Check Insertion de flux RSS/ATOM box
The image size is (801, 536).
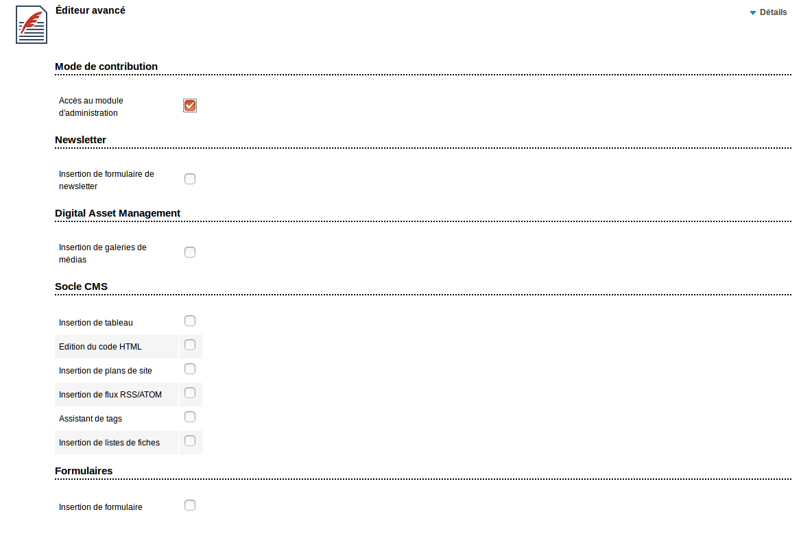tap(190, 393)
